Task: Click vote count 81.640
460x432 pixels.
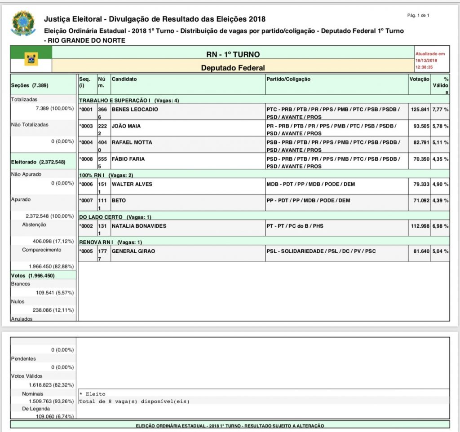Action: 421,251
